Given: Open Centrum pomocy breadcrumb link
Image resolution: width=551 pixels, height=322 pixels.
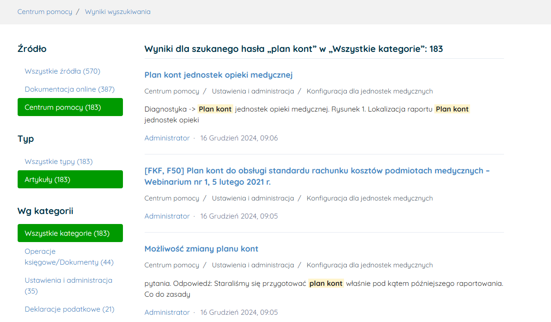Looking at the screenshot, I should [x=45, y=12].
